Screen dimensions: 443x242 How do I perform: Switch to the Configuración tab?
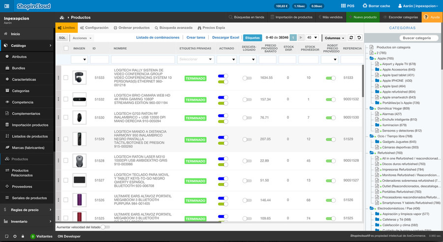tap(94, 28)
